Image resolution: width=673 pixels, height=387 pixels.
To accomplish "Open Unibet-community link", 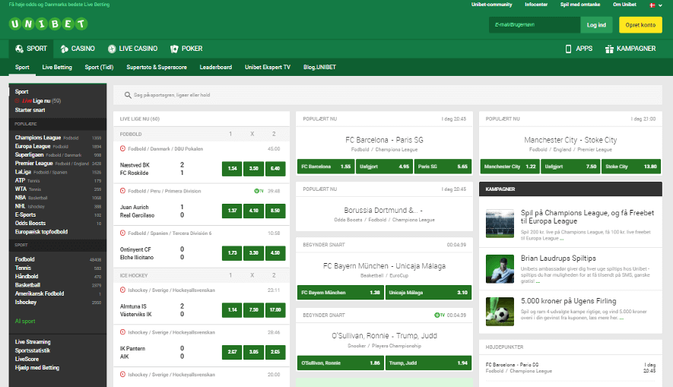I will pyautogui.click(x=491, y=5).
